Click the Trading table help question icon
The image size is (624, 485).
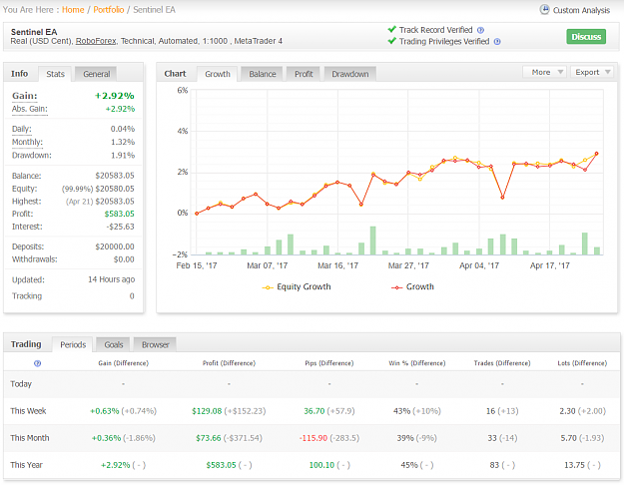click(x=37, y=363)
